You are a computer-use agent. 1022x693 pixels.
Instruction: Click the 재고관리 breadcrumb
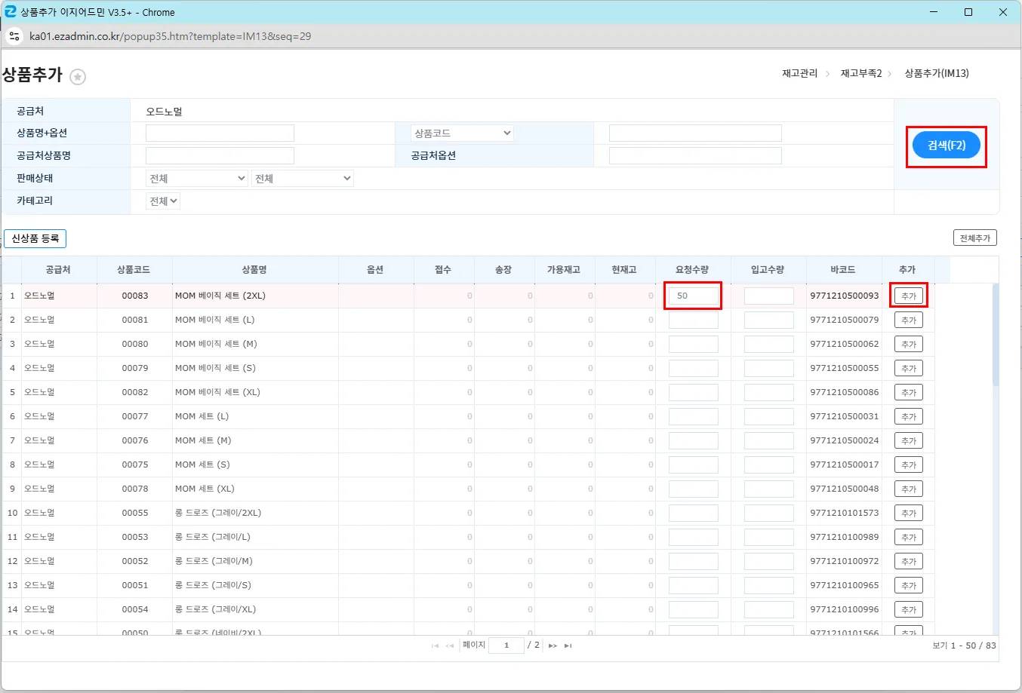pyautogui.click(x=799, y=73)
